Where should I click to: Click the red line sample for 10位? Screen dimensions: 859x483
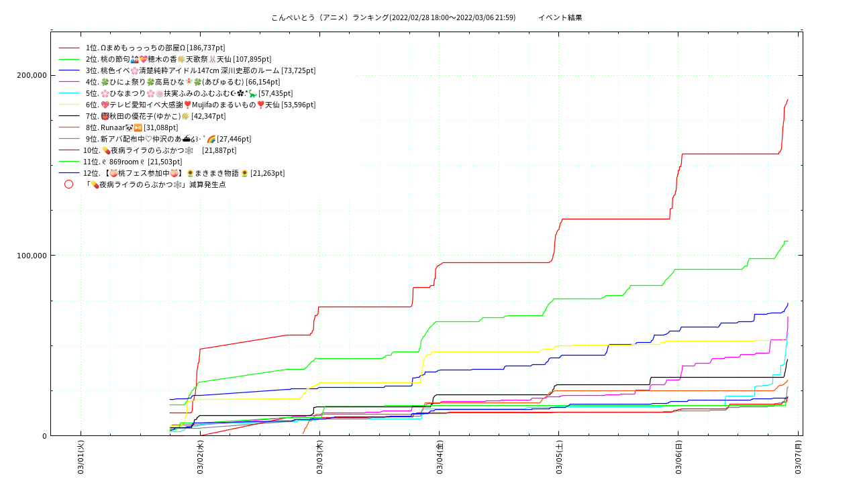pos(68,150)
